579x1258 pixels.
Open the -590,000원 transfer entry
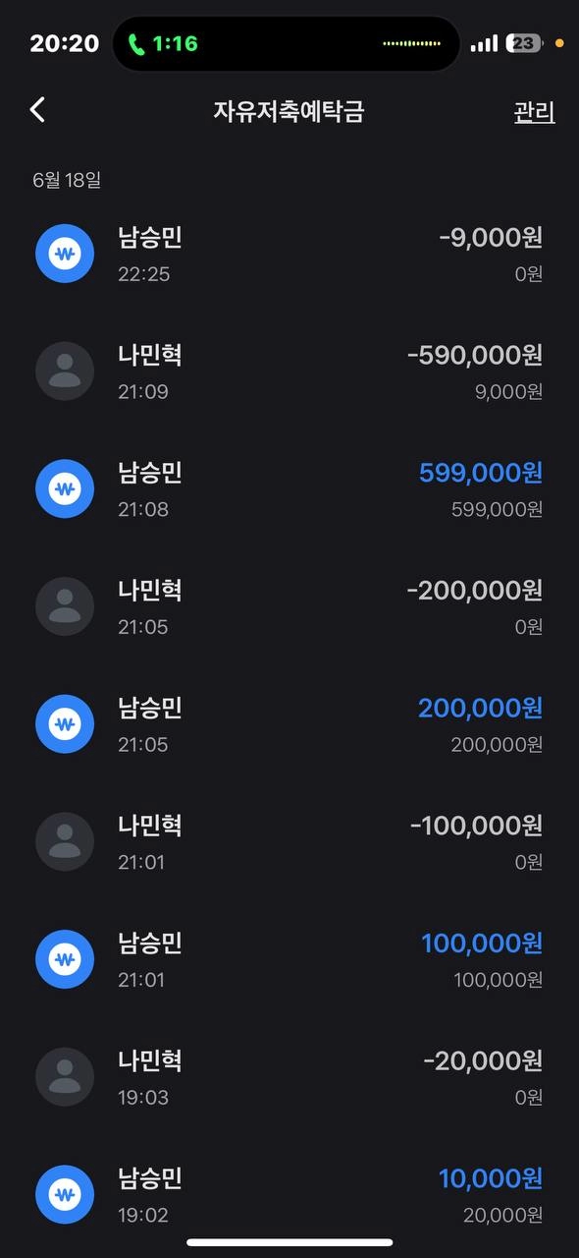(x=289, y=372)
